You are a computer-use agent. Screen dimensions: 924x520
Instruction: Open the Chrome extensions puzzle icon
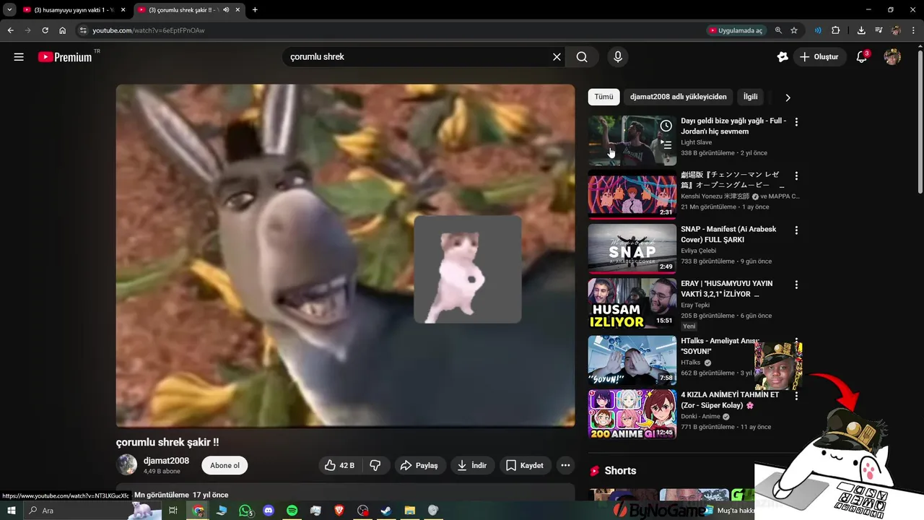836,30
